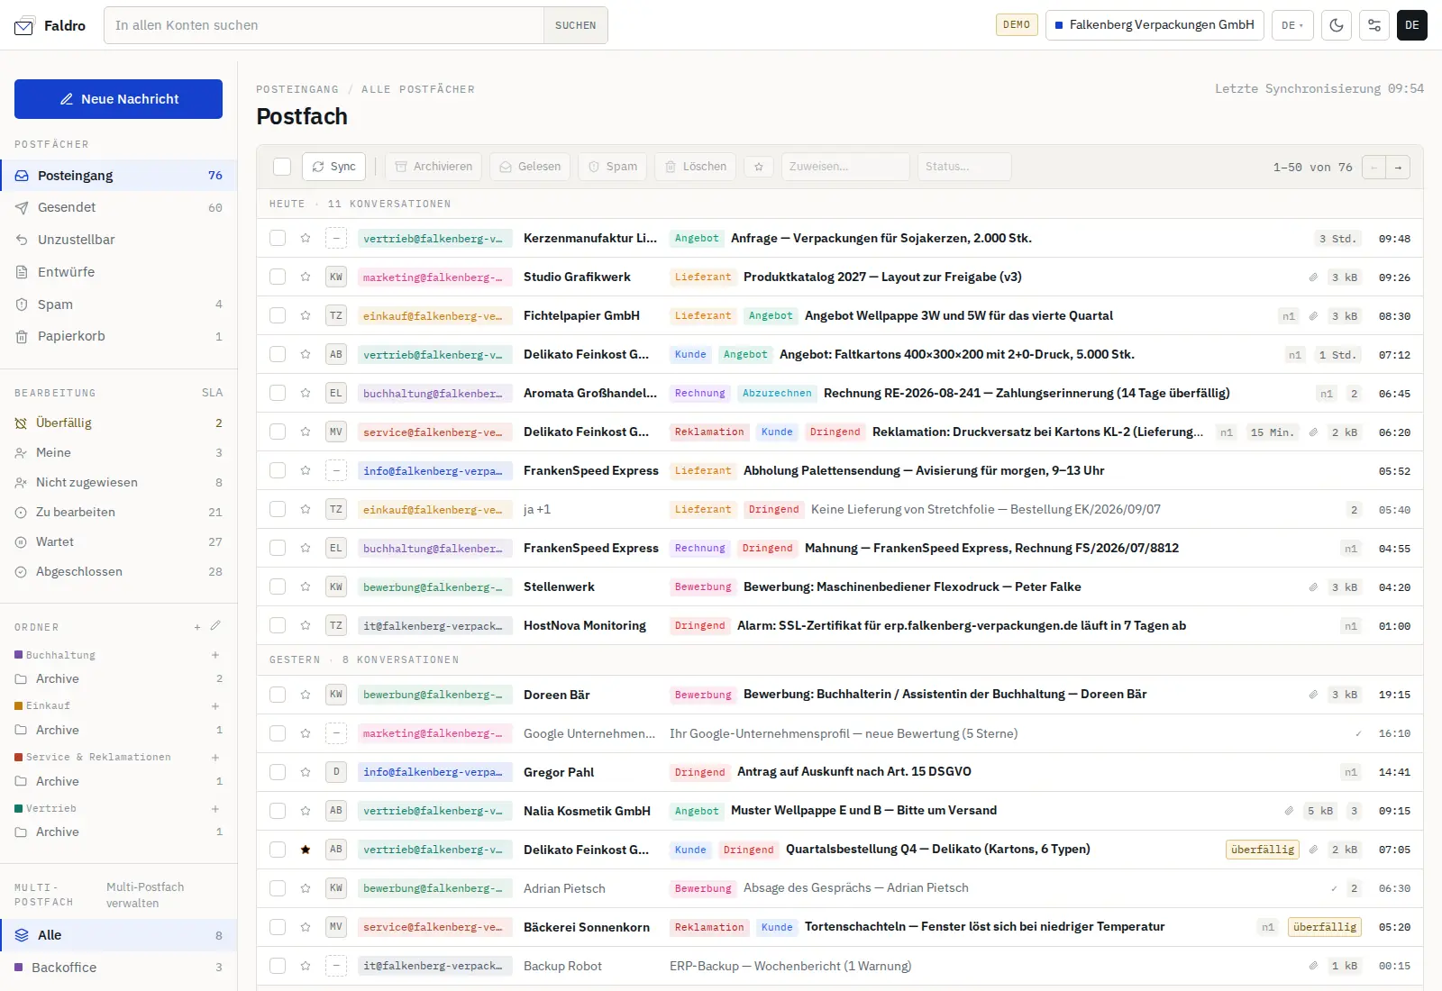This screenshot has height=991, width=1442.
Task: Click MV avatar on Bäckerei Sonnenkorn row
Action: click(336, 927)
